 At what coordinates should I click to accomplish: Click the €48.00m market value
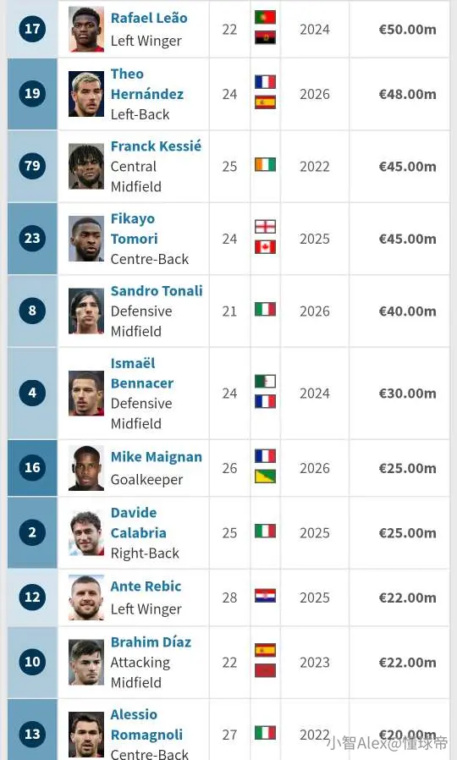pos(407,94)
